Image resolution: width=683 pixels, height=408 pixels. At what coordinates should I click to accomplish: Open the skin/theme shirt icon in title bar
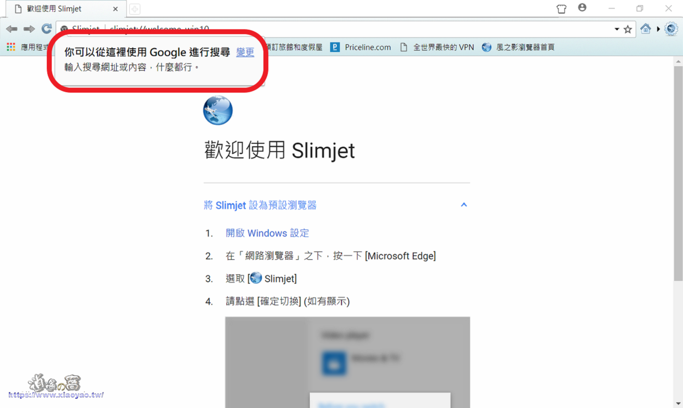click(x=562, y=9)
